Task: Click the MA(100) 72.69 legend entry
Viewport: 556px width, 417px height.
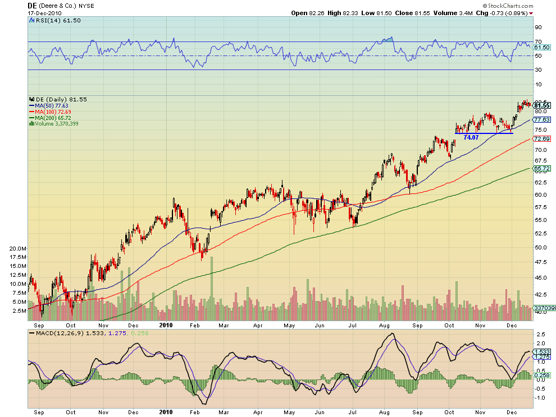Action: (50, 112)
